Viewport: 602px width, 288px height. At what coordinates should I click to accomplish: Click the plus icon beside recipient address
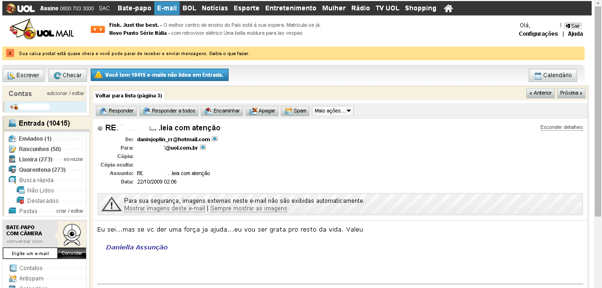click(x=203, y=147)
